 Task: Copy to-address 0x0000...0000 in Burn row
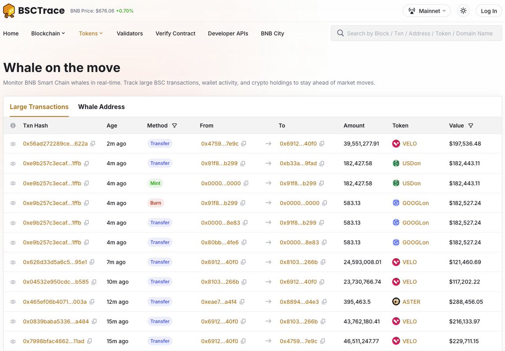tap(324, 203)
